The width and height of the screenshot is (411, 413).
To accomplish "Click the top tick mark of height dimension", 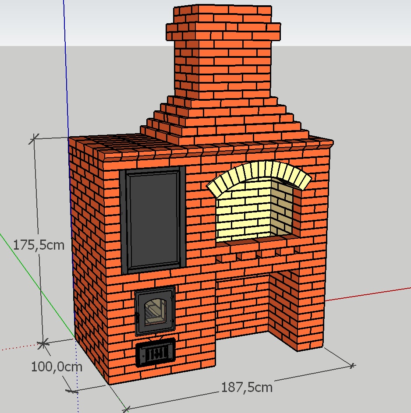I will pos(34,139).
